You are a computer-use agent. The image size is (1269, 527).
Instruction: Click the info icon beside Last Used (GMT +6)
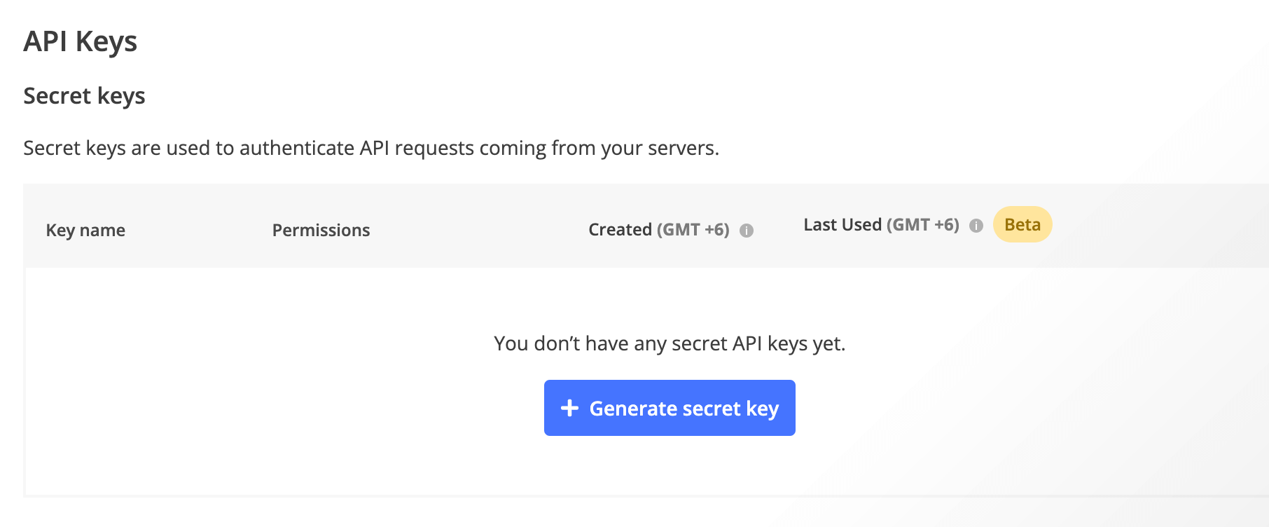click(976, 226)
